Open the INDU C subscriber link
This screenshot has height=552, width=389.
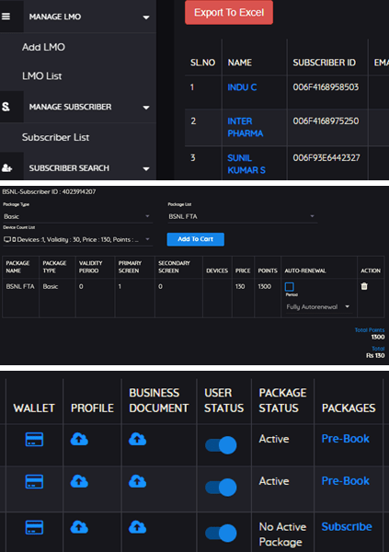pos(242,87)
